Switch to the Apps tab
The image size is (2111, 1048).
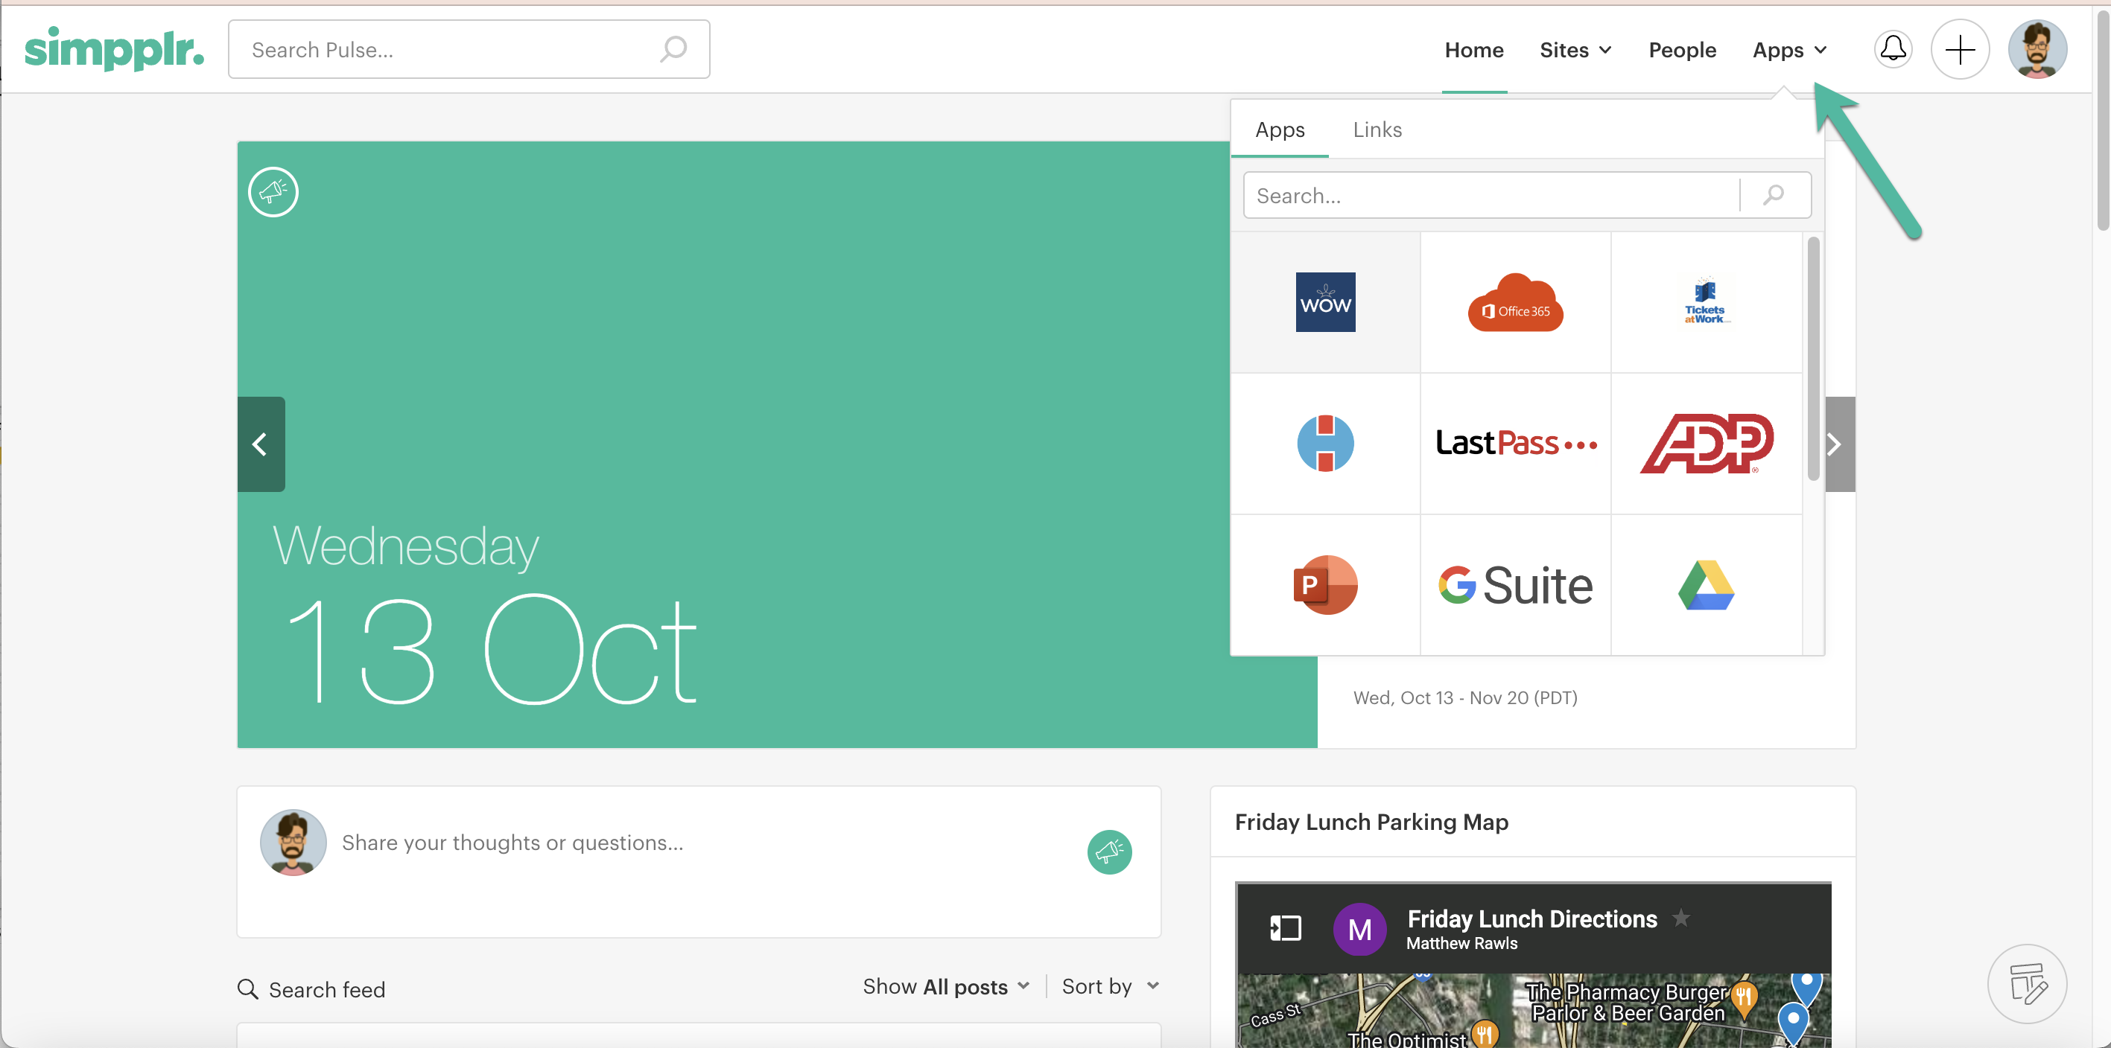pyautogui.click(x=1279, y=130)
